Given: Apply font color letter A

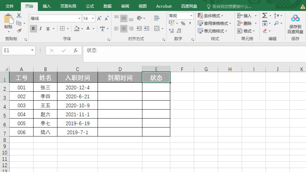Looking at the screenshot, I should tap(88, 29).
